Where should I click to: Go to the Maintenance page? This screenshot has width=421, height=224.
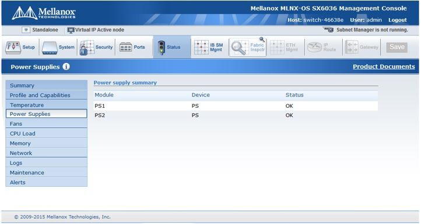(x=47, y=172)
